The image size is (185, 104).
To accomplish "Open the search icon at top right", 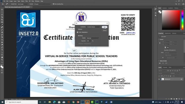I will pyautogui.click(x=176, y=4).
